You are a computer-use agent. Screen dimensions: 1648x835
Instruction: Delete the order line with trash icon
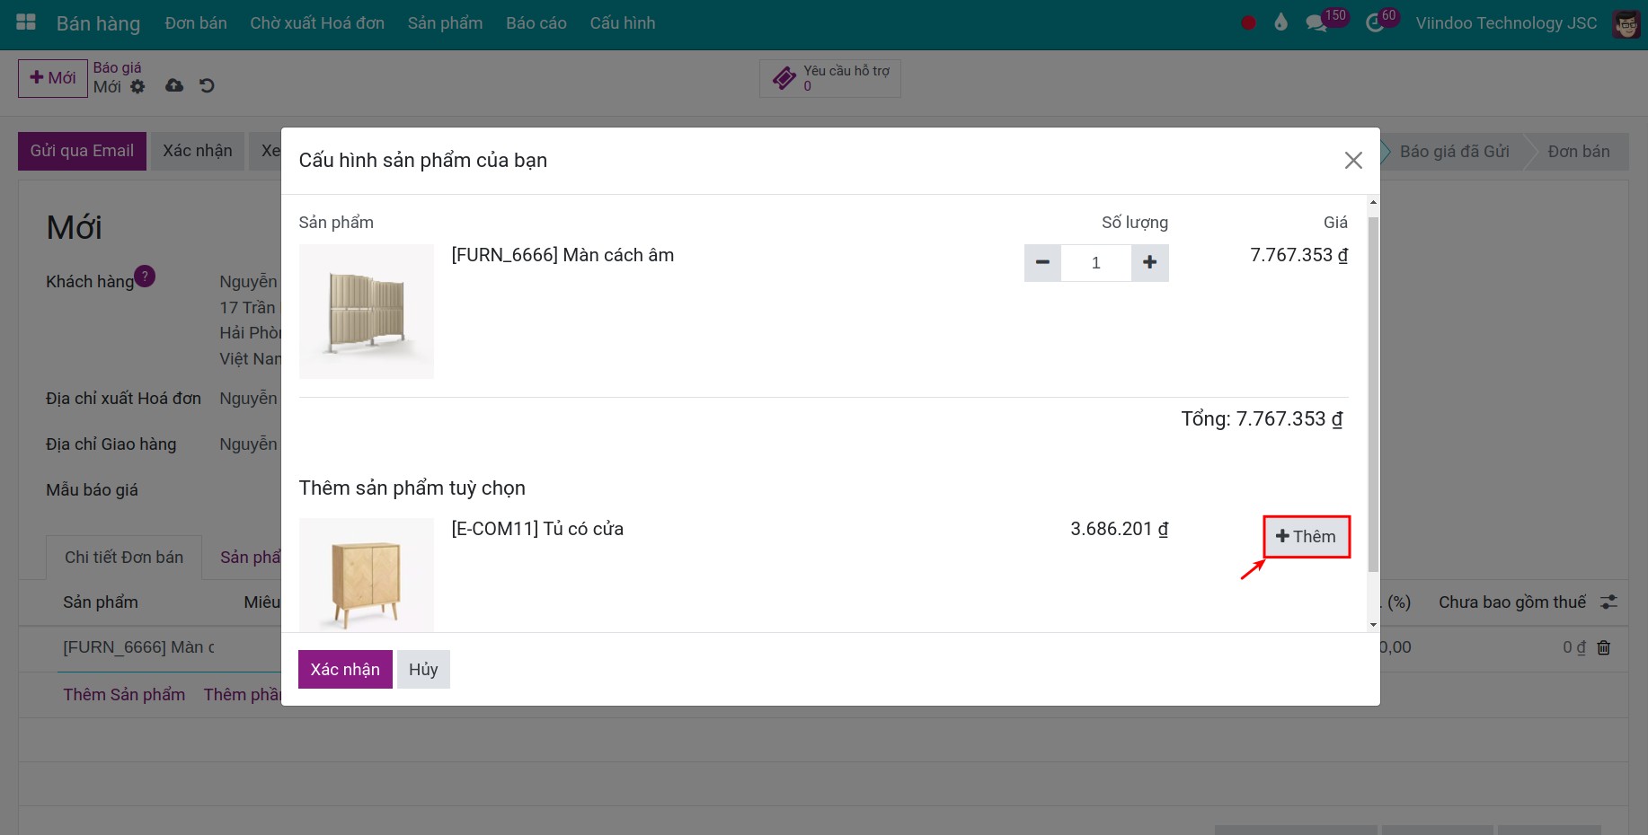coord(1604,647)
